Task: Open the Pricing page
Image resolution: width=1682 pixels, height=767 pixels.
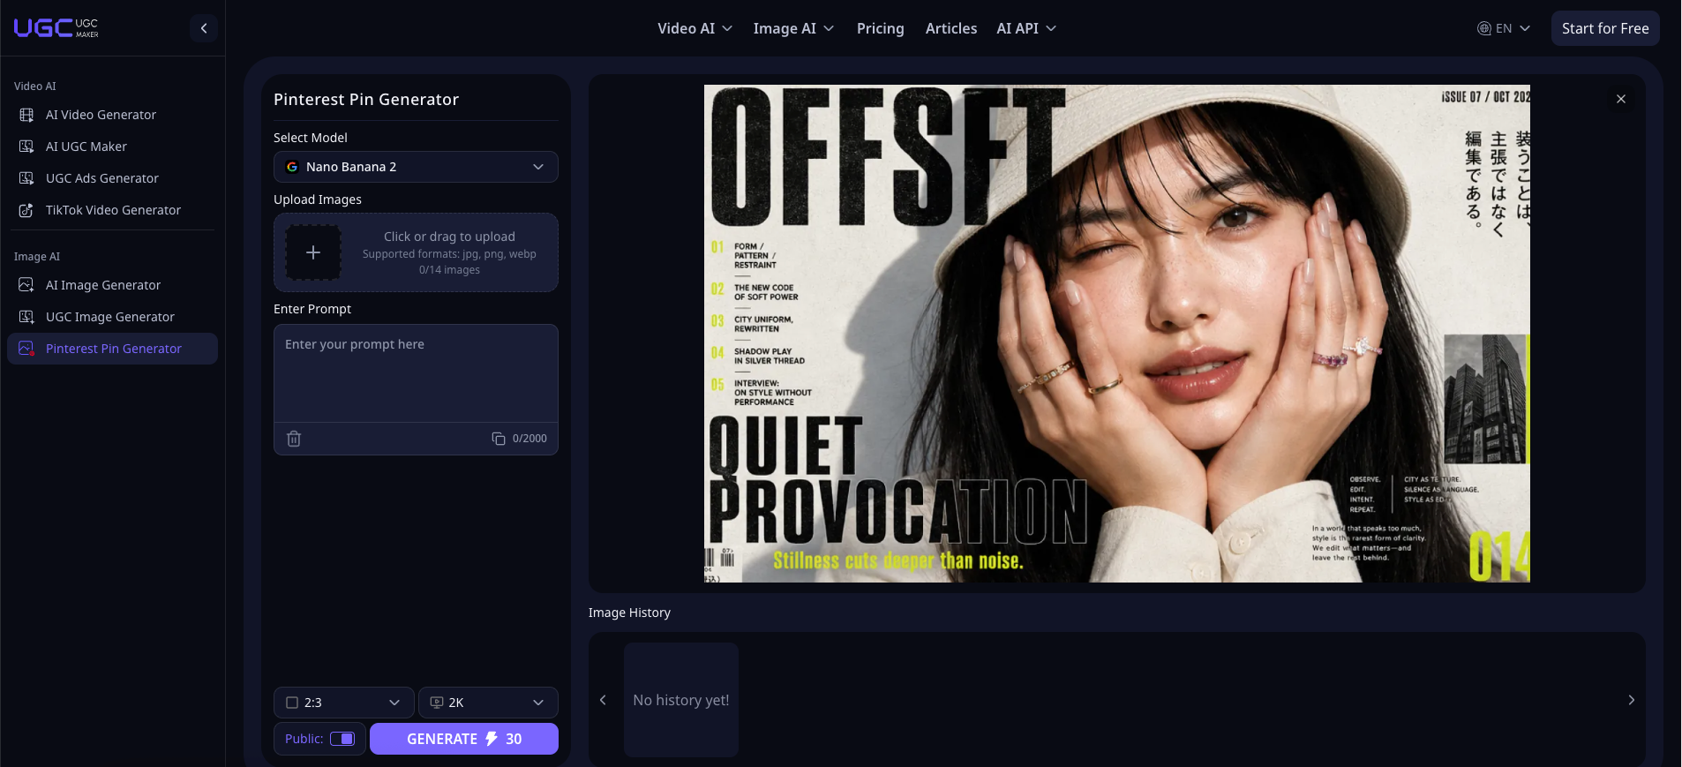Action: tap(880, 28)
